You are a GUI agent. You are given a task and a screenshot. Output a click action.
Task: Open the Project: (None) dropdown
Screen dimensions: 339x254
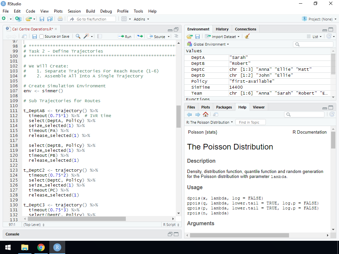click(x=319, y=19)
